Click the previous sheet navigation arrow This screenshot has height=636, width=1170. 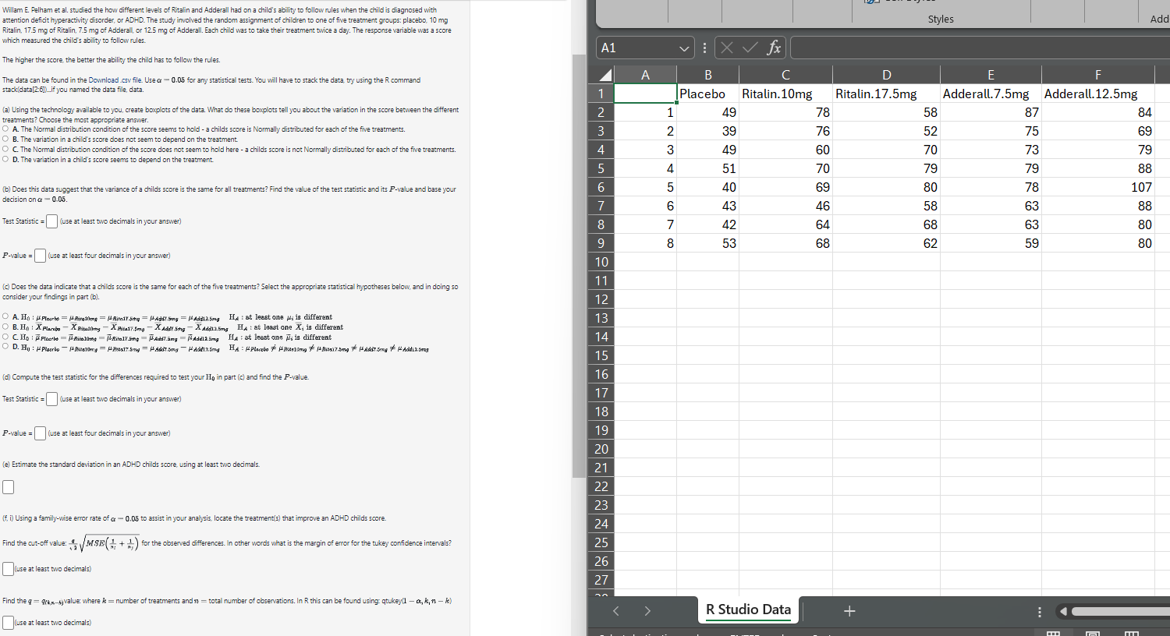616,611
